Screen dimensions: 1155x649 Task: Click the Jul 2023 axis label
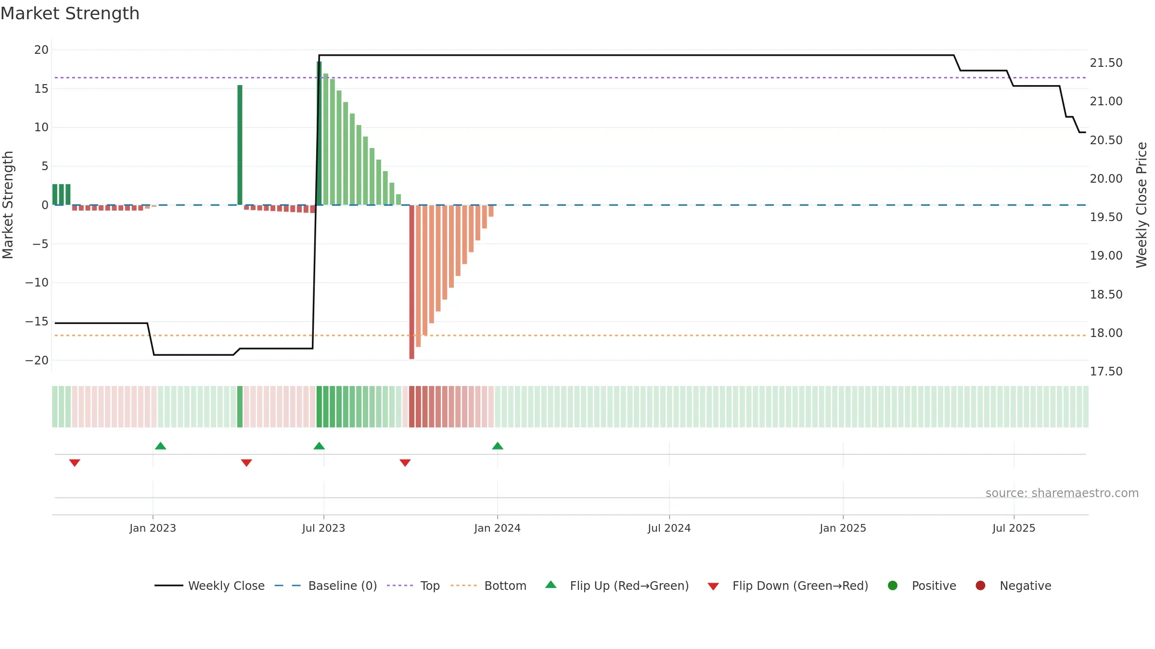tap(323, 528)
